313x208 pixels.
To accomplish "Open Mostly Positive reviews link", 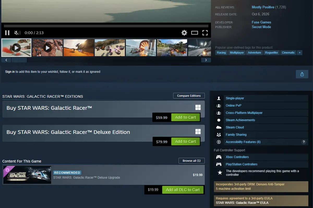I will point(263,7).
